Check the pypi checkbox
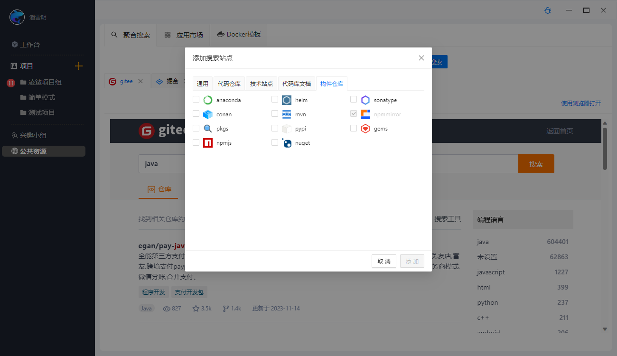The image size is (617, 356). click(x=275, y=128)
